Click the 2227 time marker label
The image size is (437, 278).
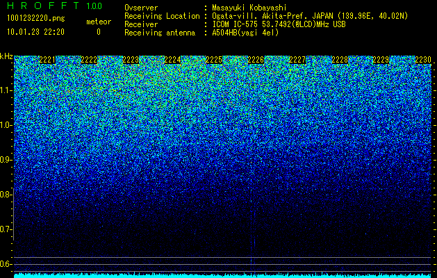pos(297,60)
